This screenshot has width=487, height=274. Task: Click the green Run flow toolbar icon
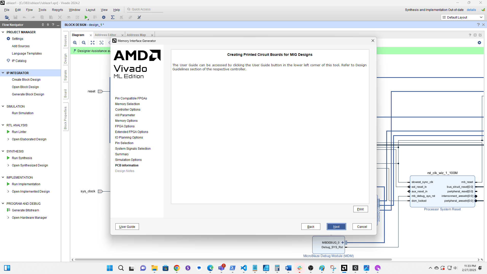pyautogui.click(x=86, y=17)
